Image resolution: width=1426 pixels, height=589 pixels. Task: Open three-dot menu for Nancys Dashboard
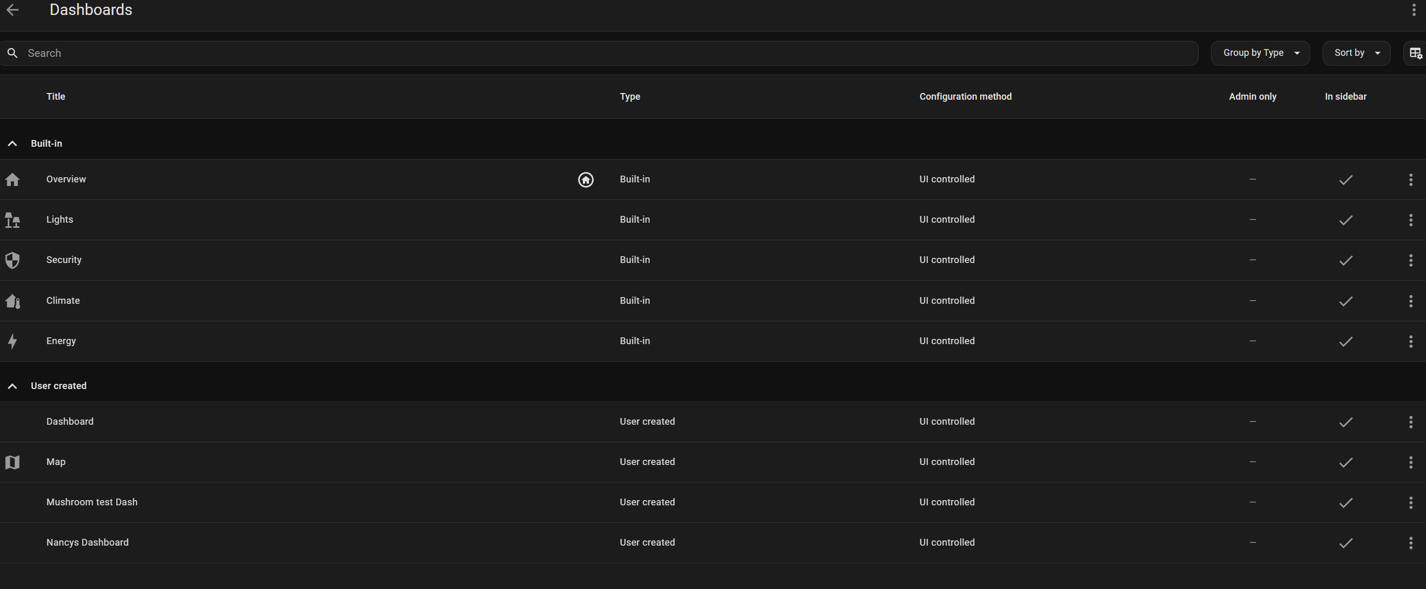click(x=1410, y=542)
